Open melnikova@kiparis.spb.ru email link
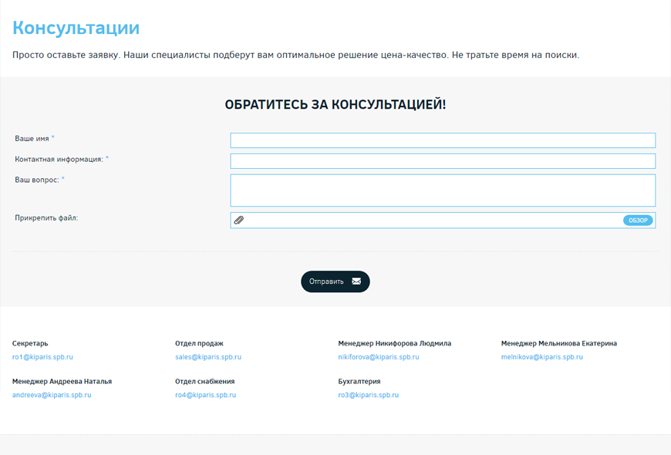The height and width of the screenshot is (455, 671). [x=541, y=357]
